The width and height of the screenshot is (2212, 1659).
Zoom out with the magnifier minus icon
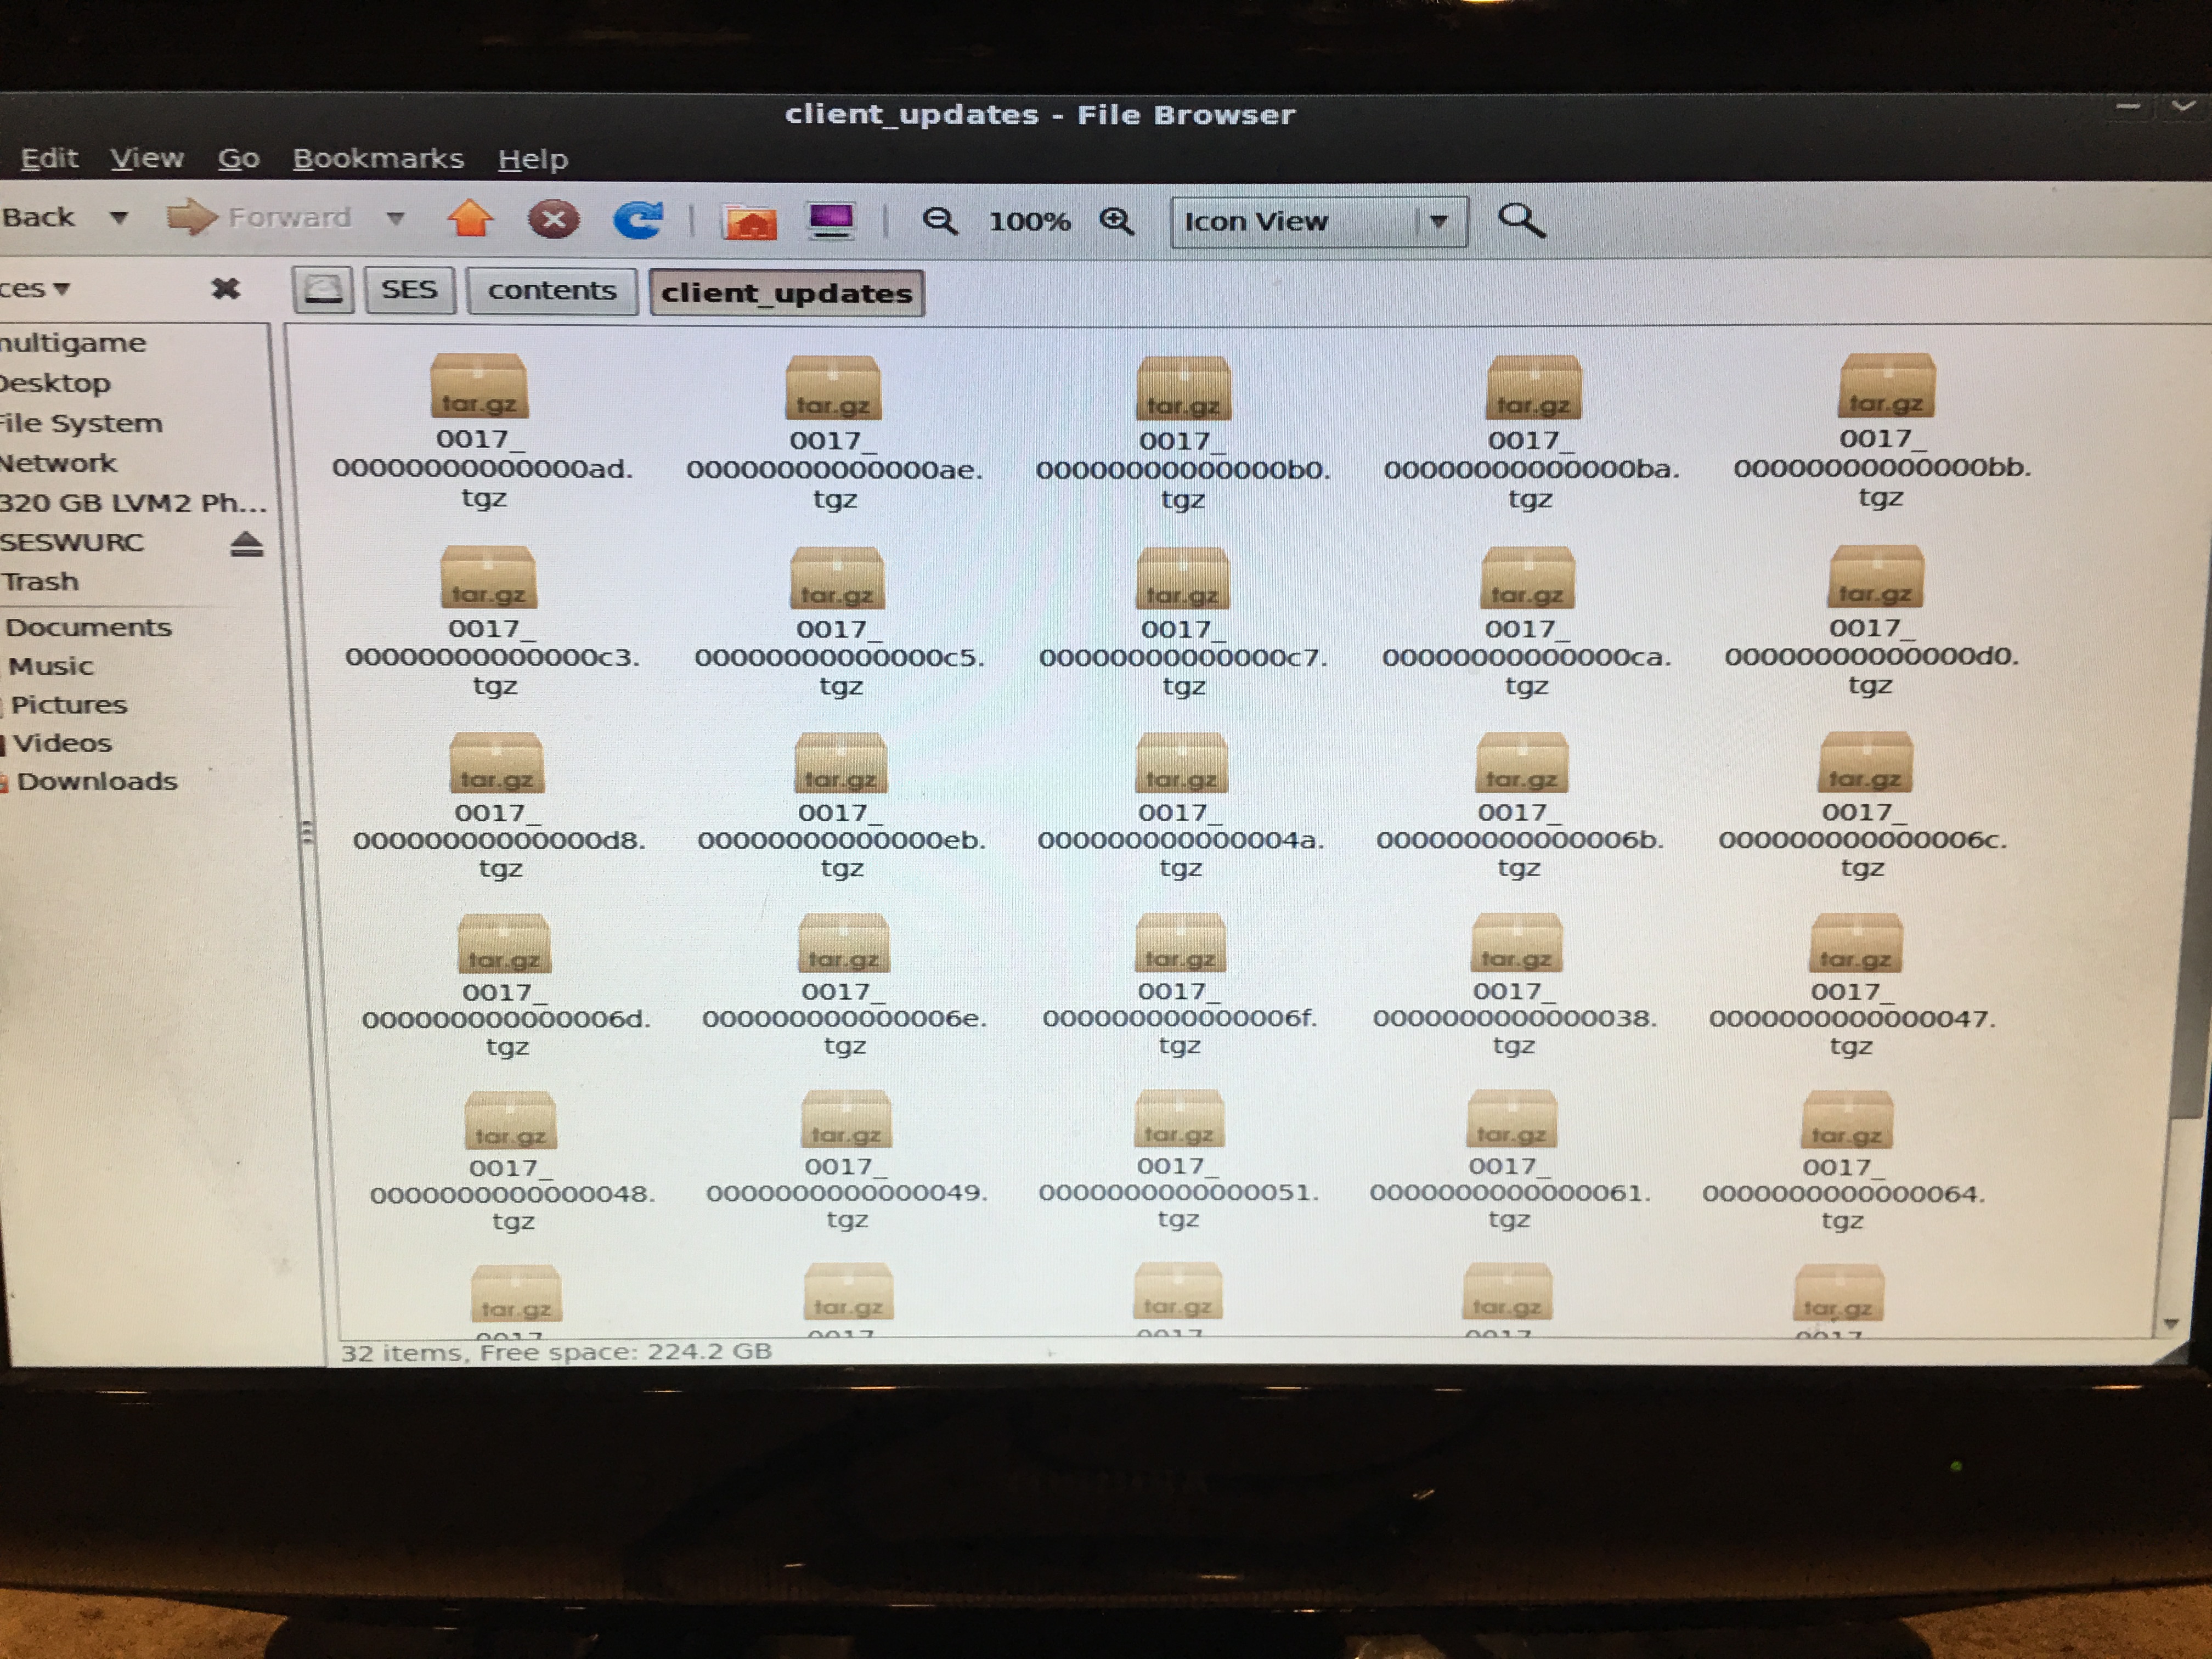point(939,221)
